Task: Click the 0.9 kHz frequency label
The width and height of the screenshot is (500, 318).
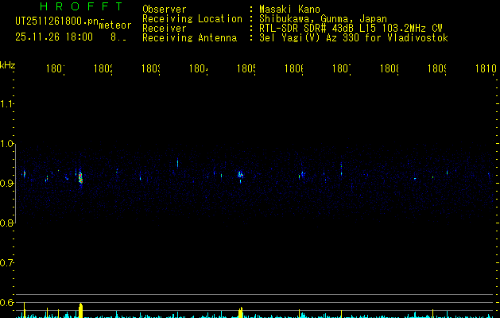Action: (7, 184)
